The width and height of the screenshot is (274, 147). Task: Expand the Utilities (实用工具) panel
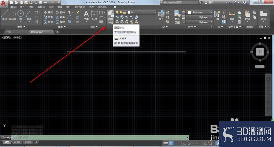coord(235,27)
